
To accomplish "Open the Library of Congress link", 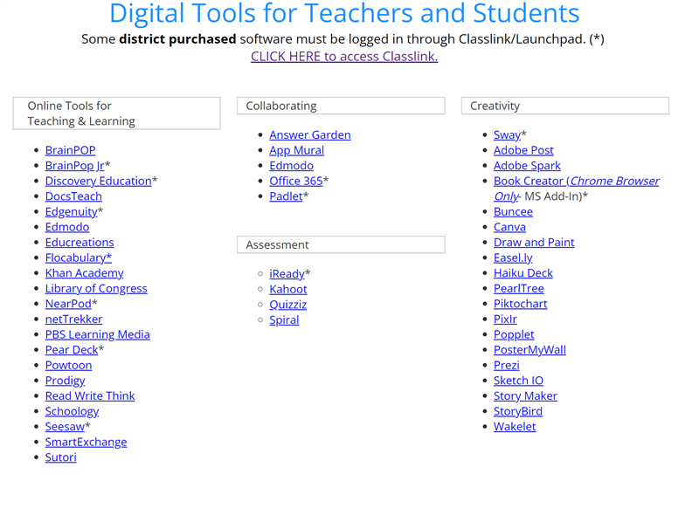I will [x=96, y=289].
